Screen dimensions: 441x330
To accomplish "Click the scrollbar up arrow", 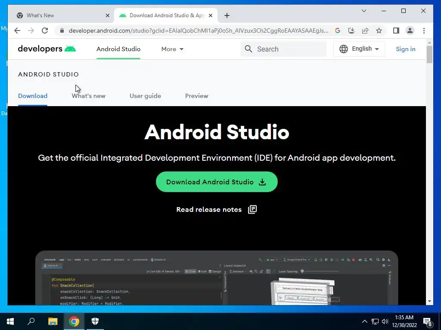I will [429, 43].
